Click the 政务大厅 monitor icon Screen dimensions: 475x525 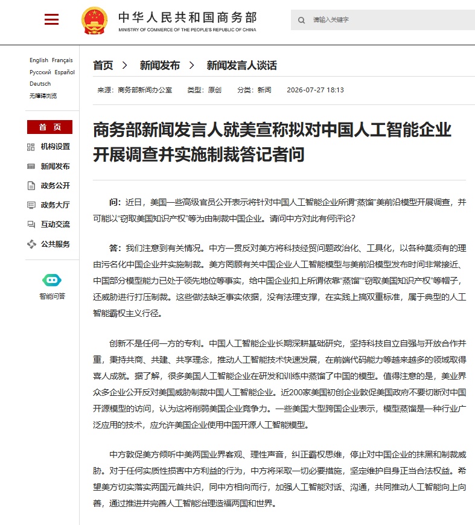click(x=31, y=205)
